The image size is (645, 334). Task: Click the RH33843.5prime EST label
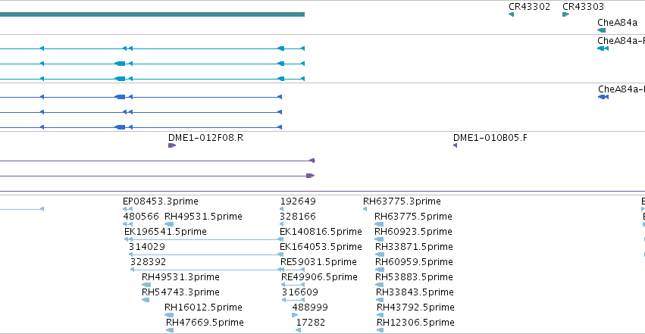pyautogui.click(x=415, y=292)
